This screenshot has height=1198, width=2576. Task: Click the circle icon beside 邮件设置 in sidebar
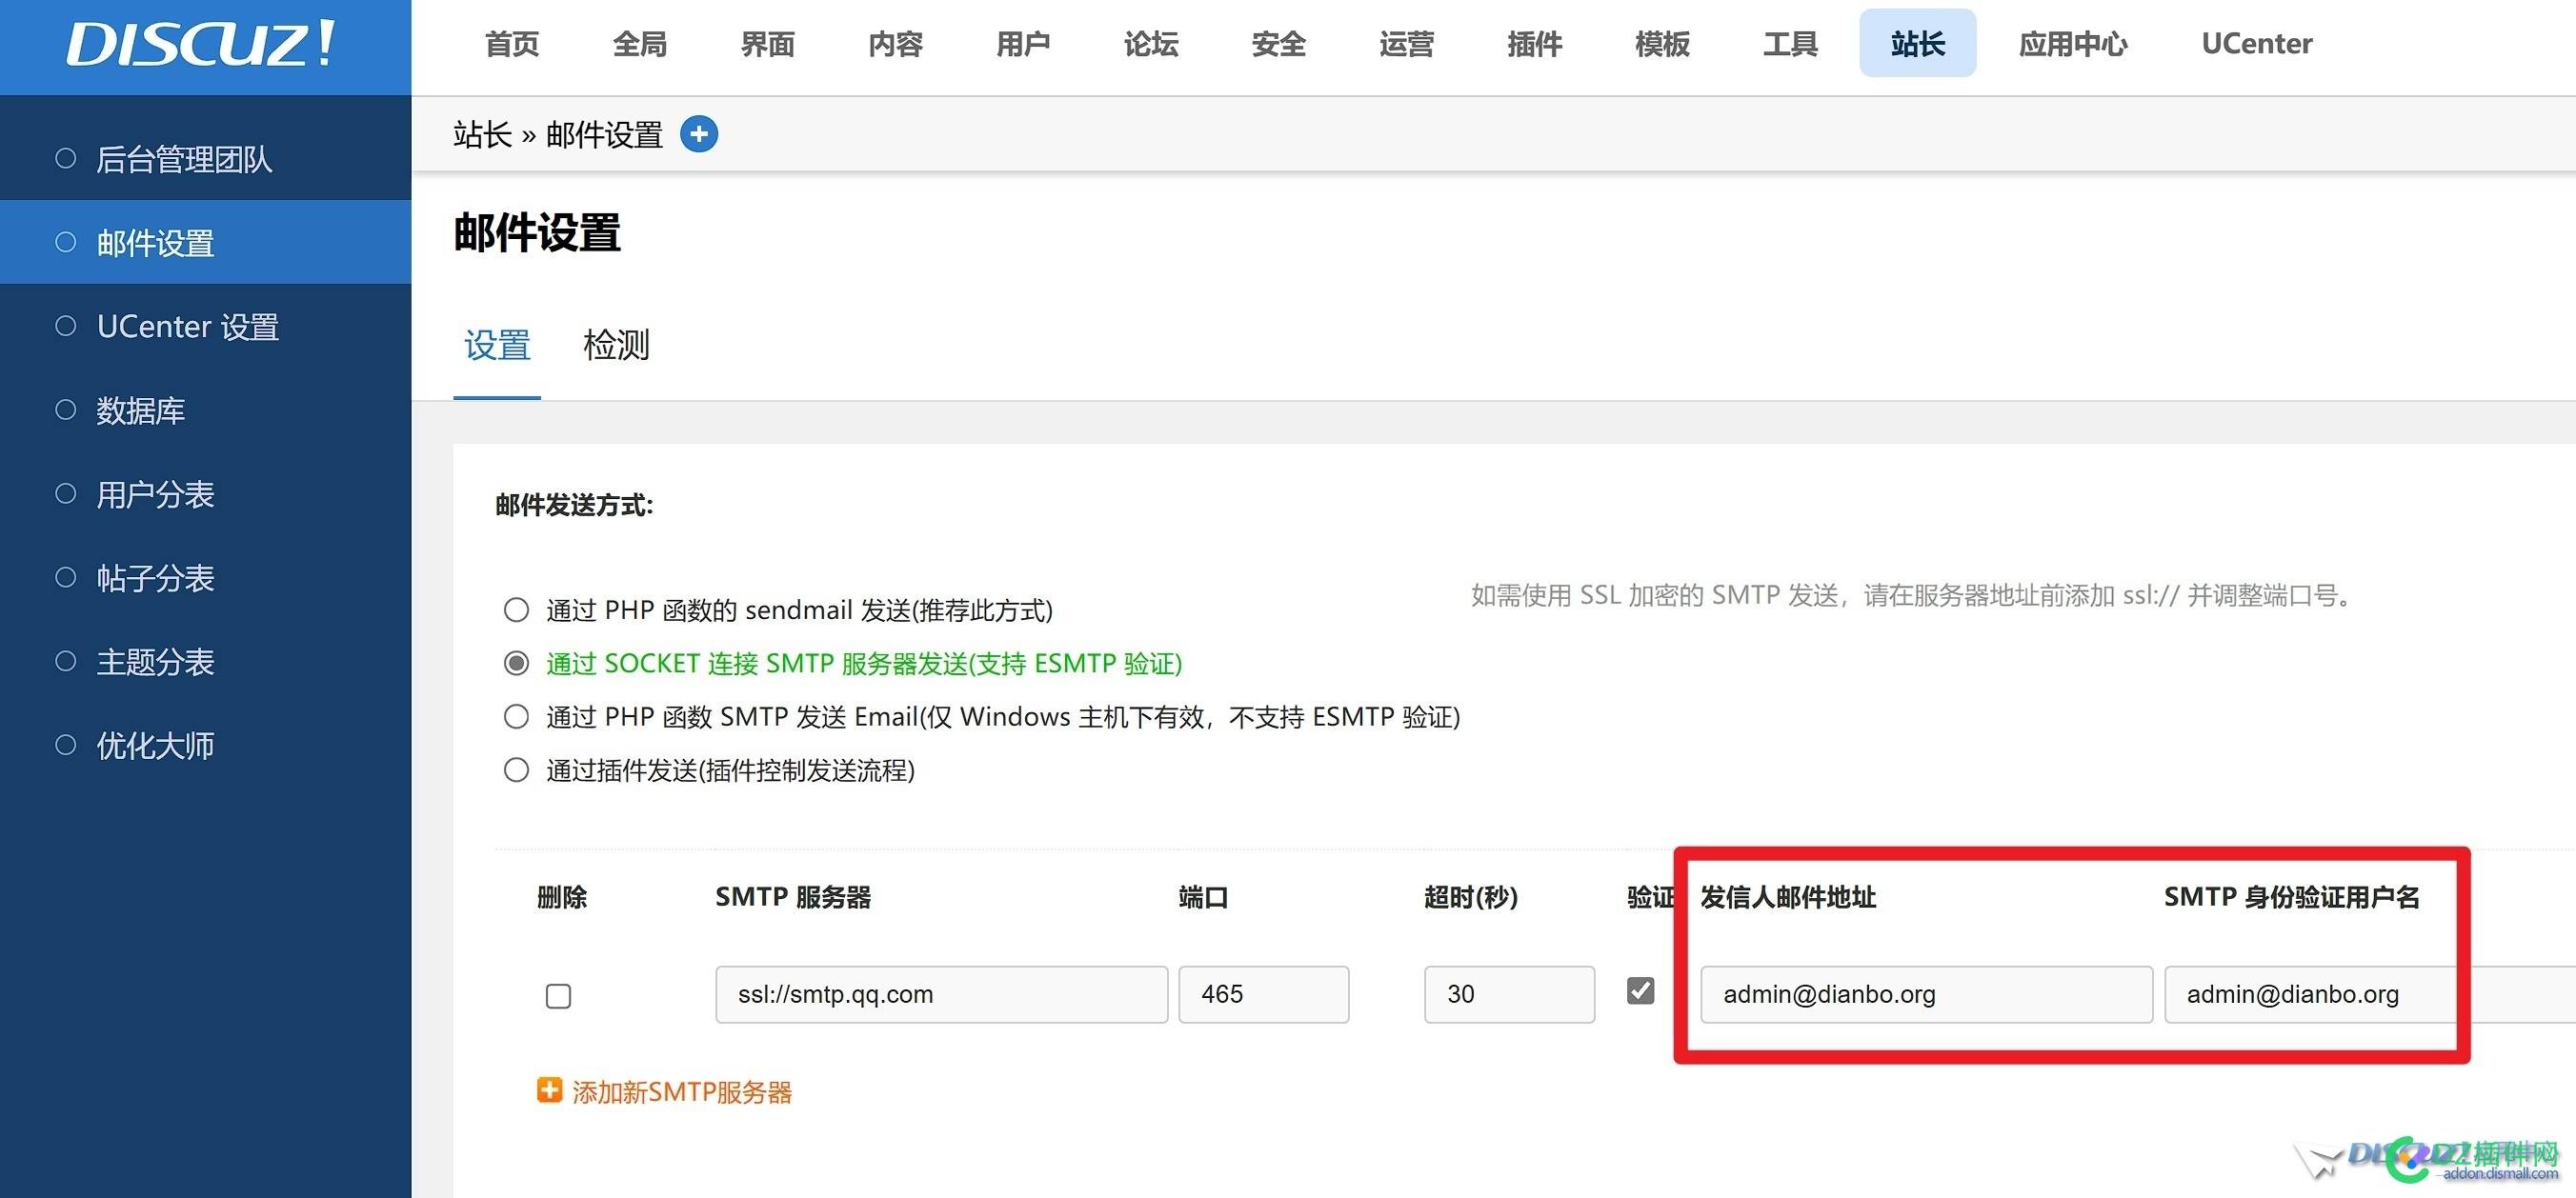tap(66, 241)
